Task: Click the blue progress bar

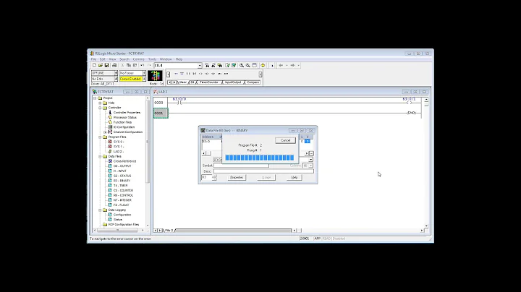Action: click(x=260, y=158)
